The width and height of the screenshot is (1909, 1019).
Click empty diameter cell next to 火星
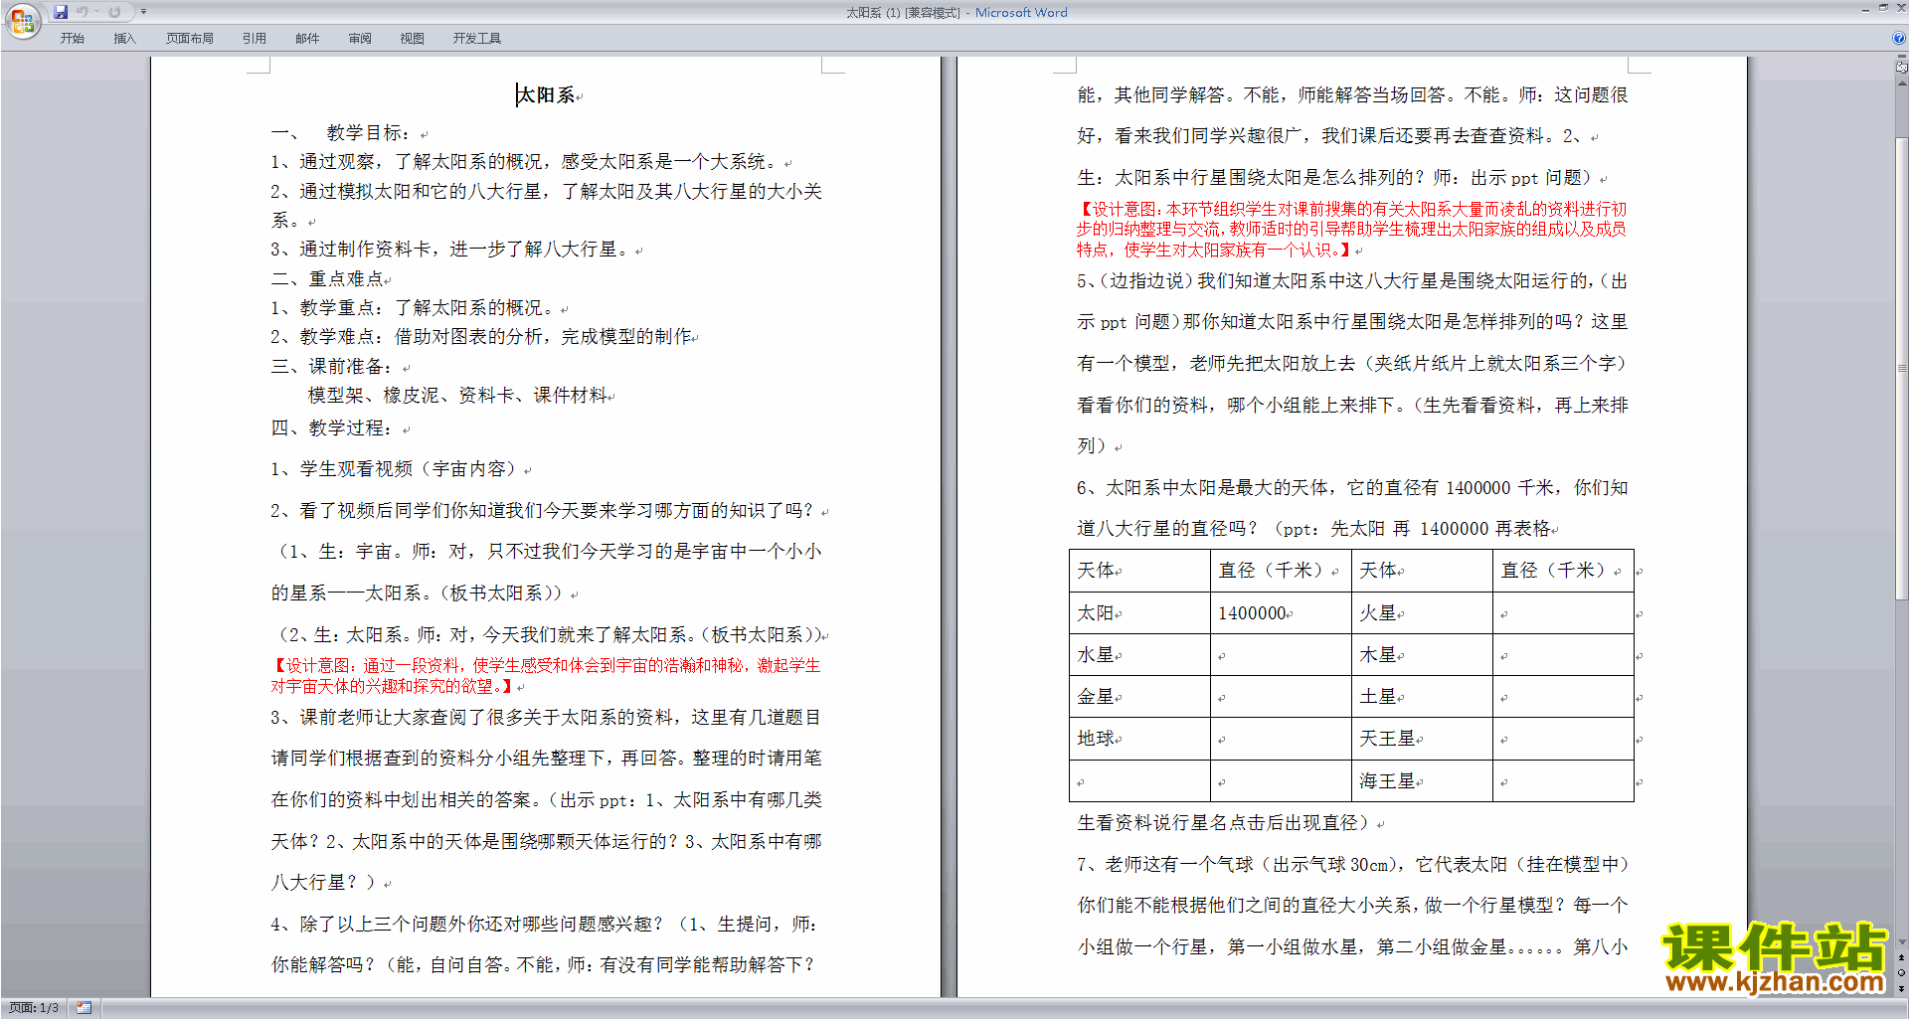pos(1563,613)
